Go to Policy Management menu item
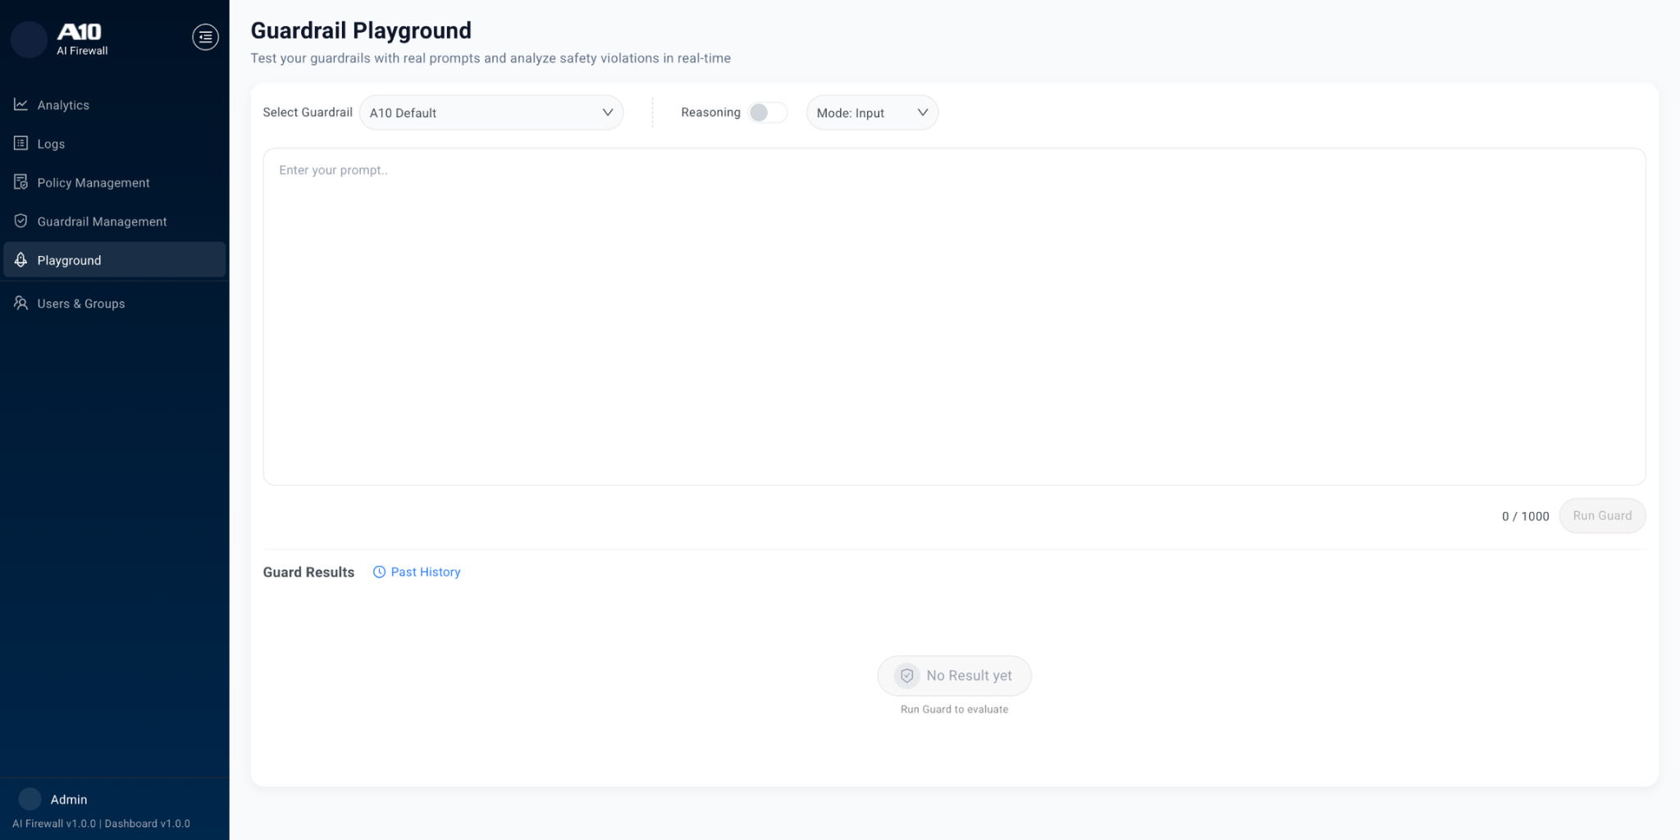1680x840 pixels. 94,182
